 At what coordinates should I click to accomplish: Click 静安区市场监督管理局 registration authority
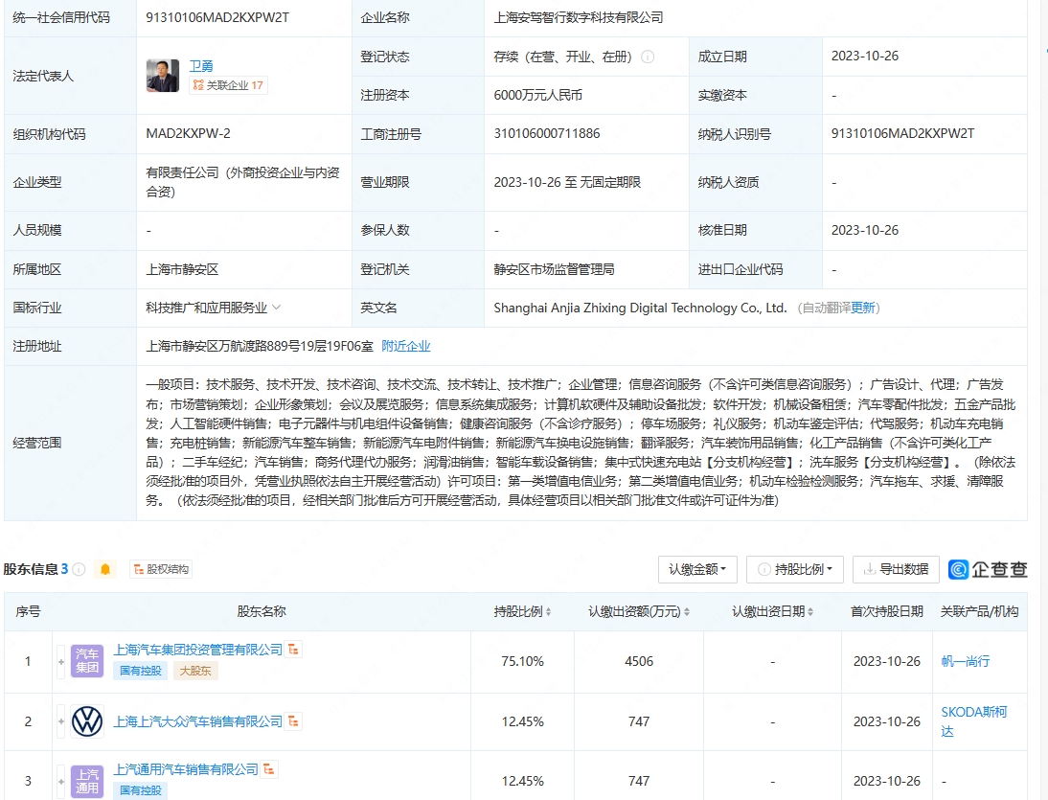(x=554, y=269)
